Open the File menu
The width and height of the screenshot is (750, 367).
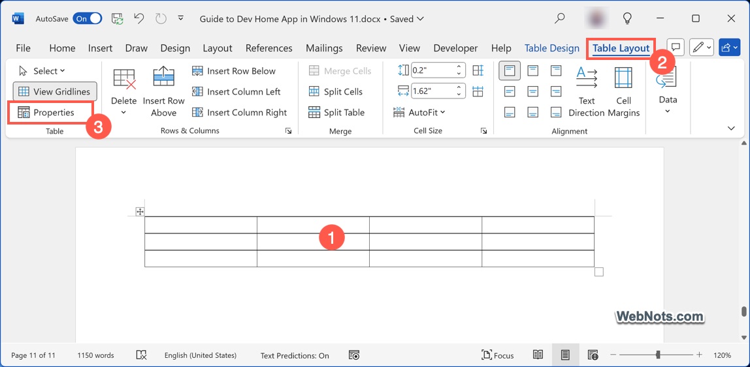(23, 48)
